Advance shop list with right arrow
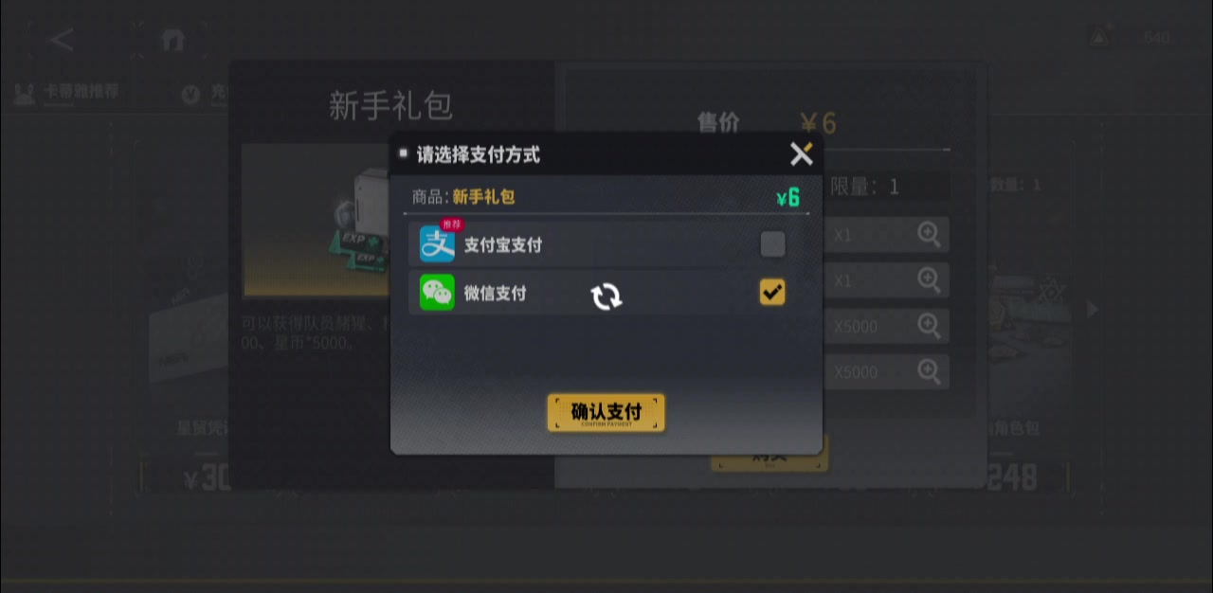 point(1093,309)
